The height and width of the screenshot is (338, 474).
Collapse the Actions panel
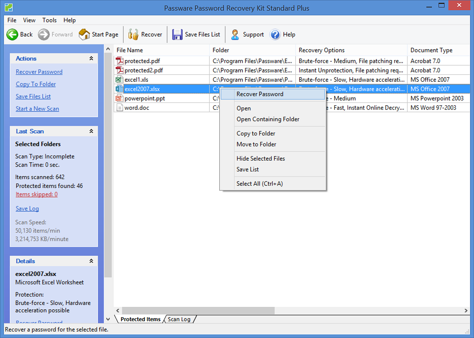point(91,59)
